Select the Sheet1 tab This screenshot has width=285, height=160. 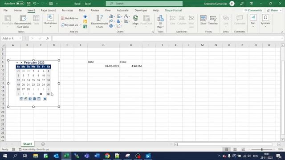click(x=28, y=144)
